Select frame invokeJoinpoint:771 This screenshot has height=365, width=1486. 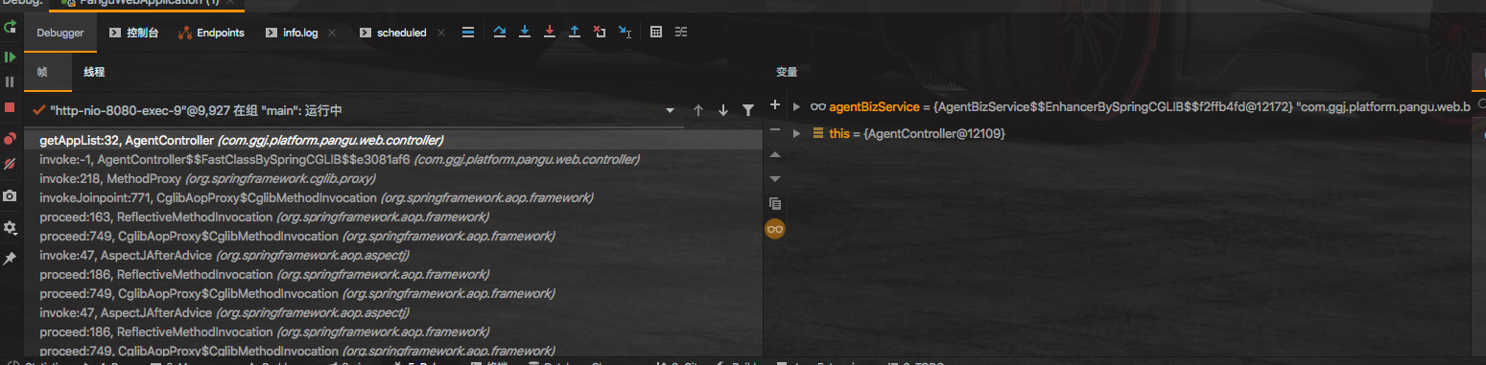point(393,197)
